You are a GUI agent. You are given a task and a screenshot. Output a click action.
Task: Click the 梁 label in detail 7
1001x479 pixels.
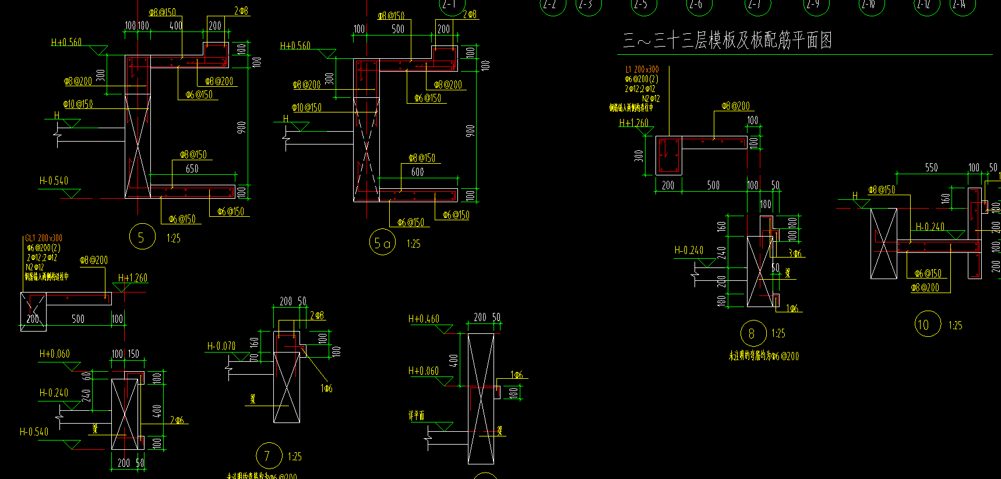pyautogui.click(x=253, y=399)
